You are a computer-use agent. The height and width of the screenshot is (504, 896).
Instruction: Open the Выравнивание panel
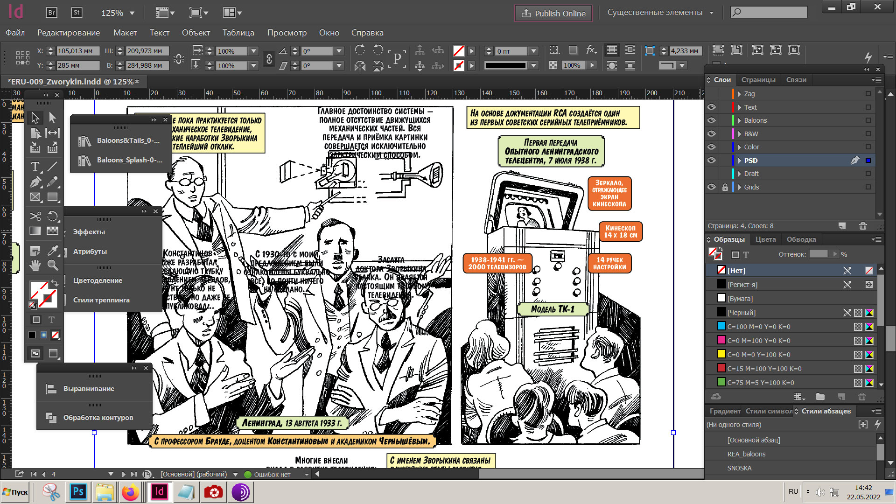point(89,389)
